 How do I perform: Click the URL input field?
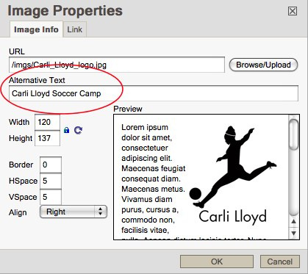[x=117, y=65]
